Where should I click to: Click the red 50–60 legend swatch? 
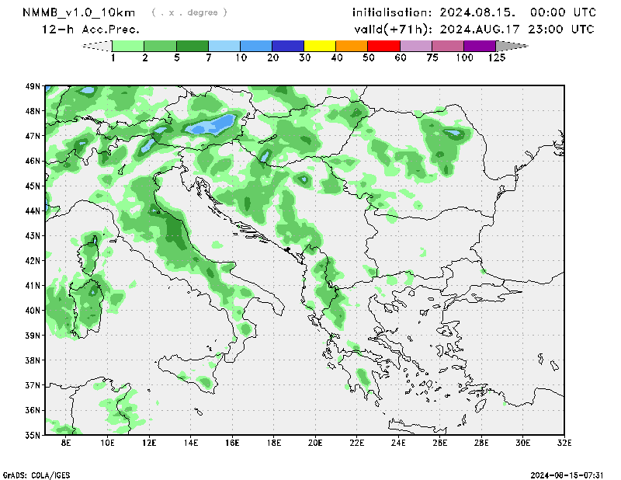[383, 46]
